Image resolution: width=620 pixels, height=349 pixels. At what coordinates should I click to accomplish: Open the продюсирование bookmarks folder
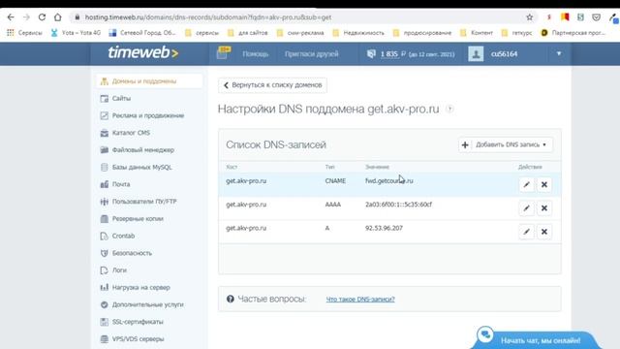(422, 33)
